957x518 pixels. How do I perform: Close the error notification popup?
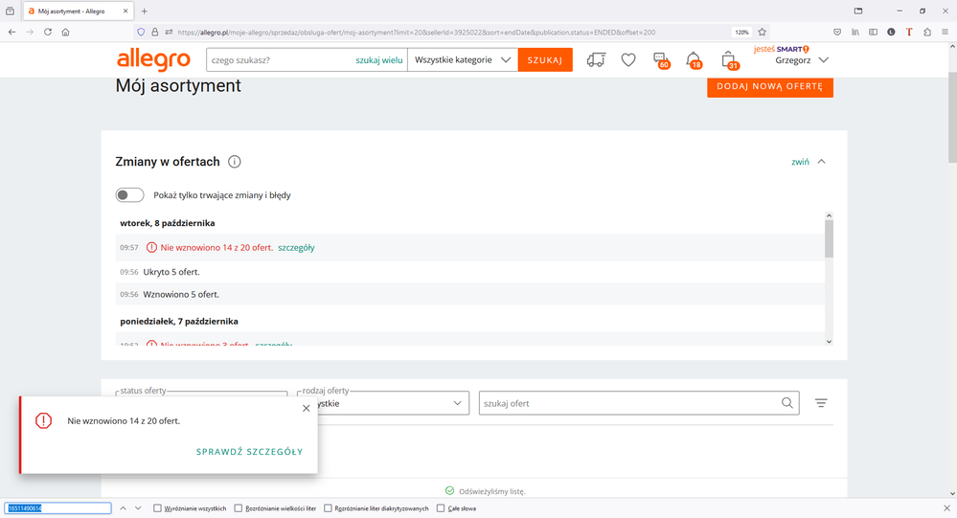(x=307, y=408)
